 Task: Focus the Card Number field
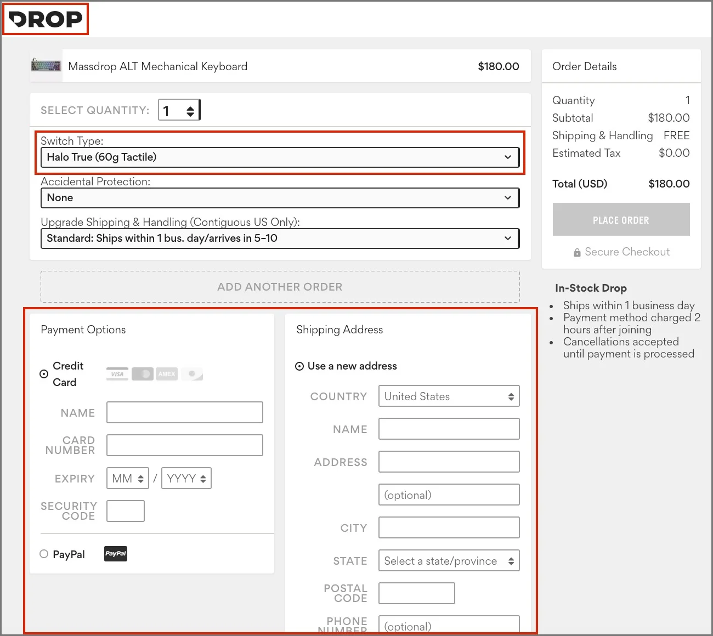point(185,445)
